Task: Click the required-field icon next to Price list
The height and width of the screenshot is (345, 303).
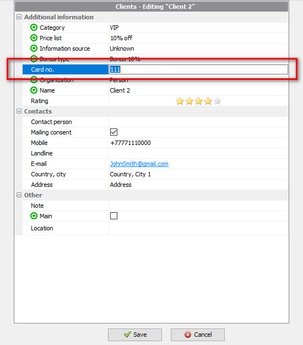Action: [34, 38]
